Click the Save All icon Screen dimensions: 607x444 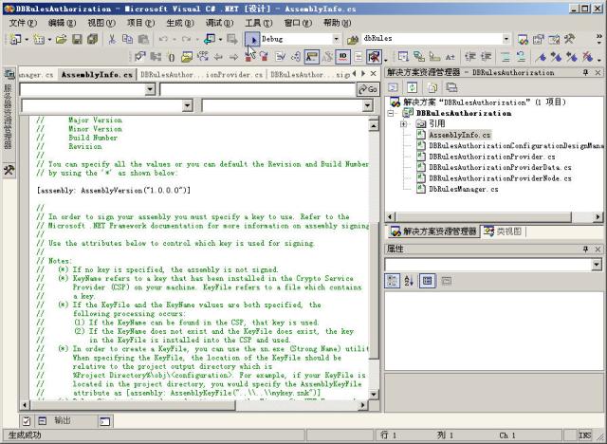92,39
